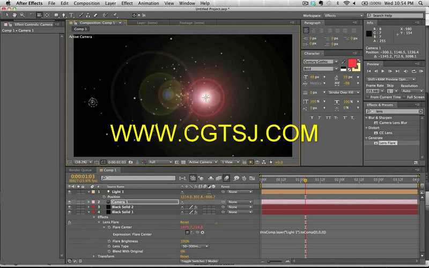Switch to the Render Queue tab
Screen dimensions: 429x268
click(x=80, y=170)
